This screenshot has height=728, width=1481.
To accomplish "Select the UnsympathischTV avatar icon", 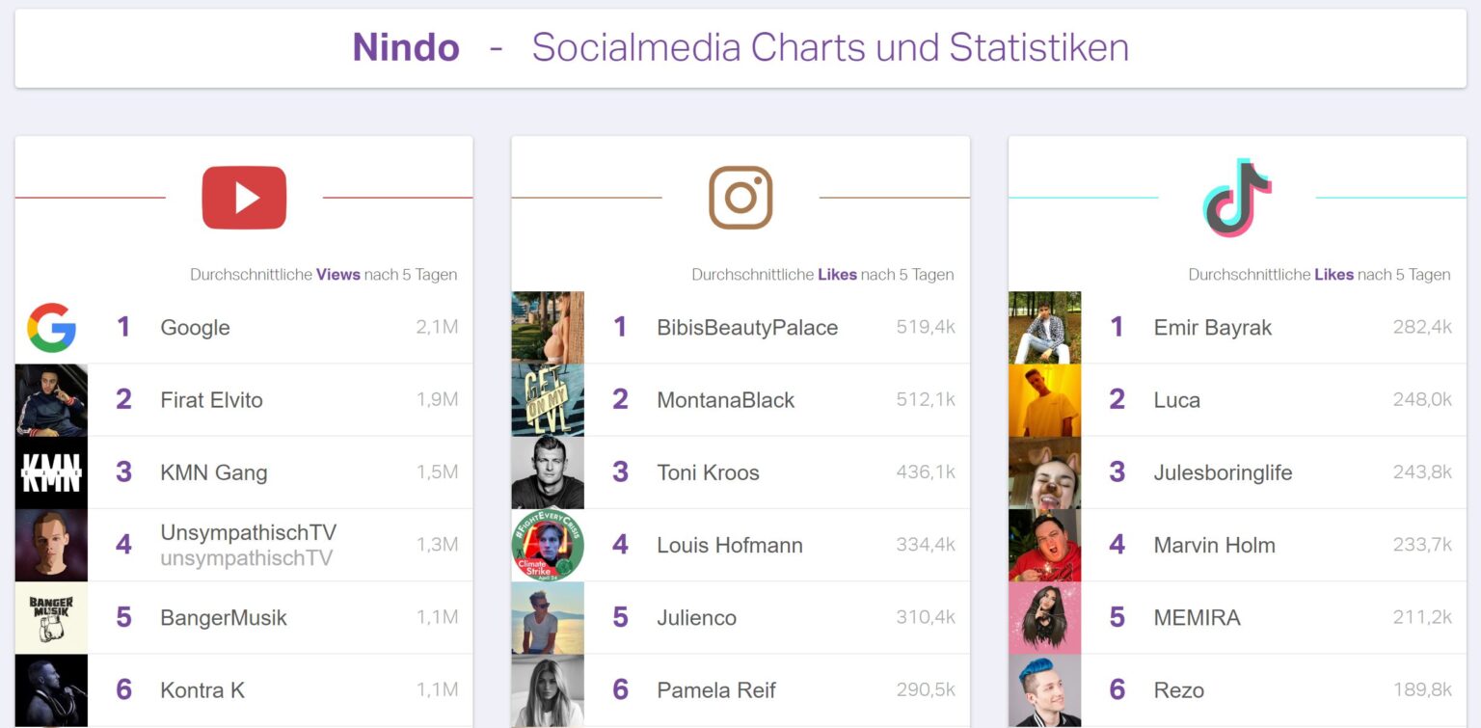I will coord(51,544).
